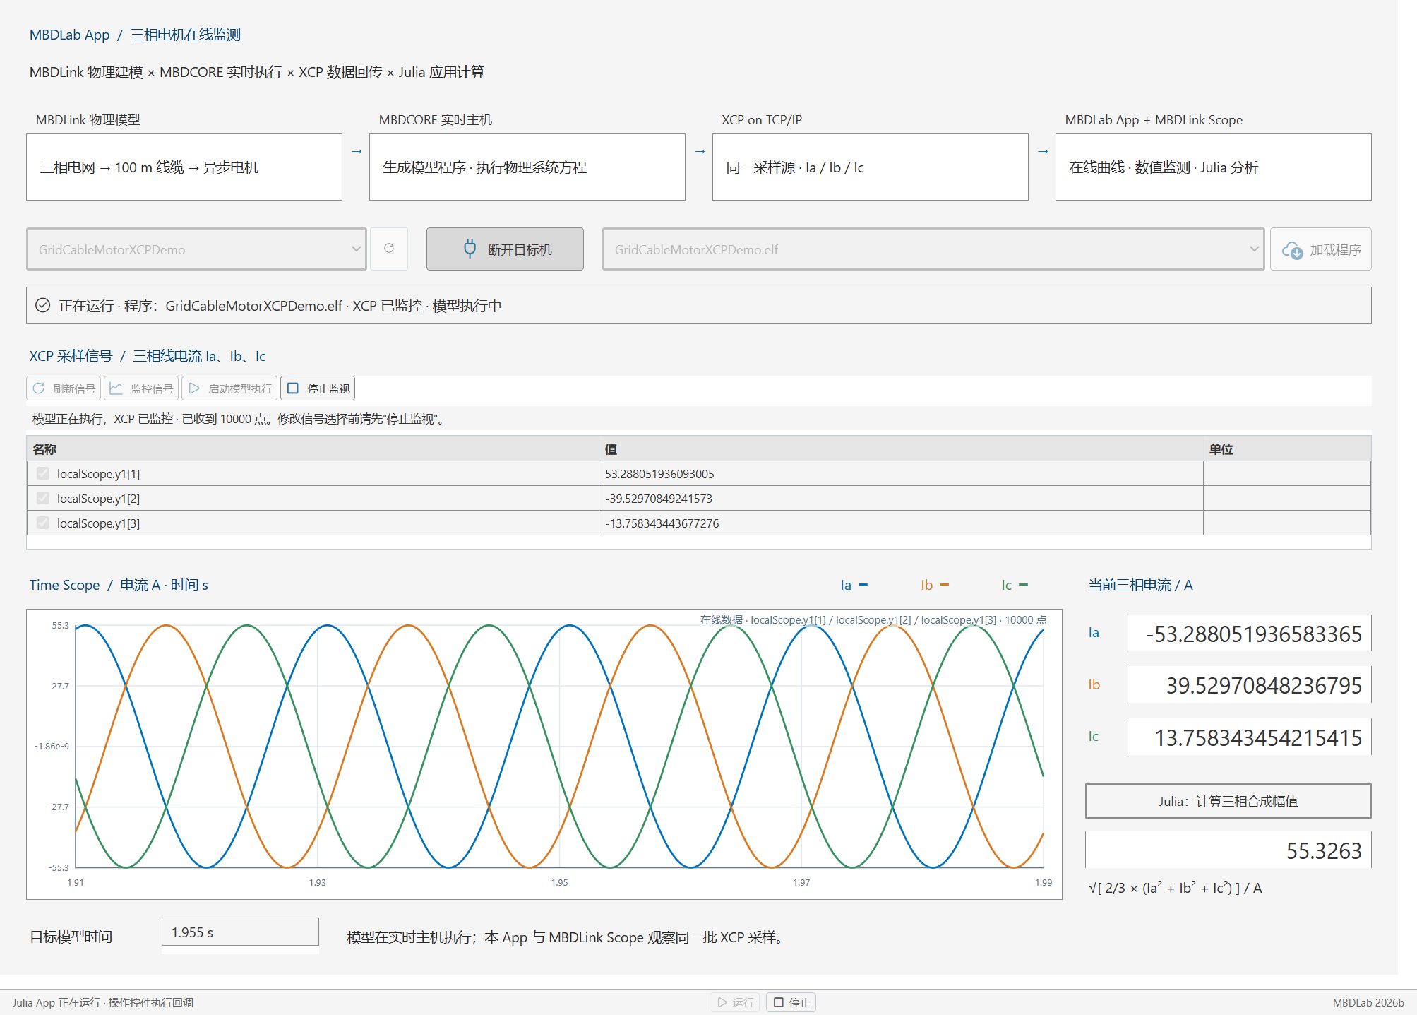Open the GridCableMotorXCPDemo model dropdown

[196, 249]
